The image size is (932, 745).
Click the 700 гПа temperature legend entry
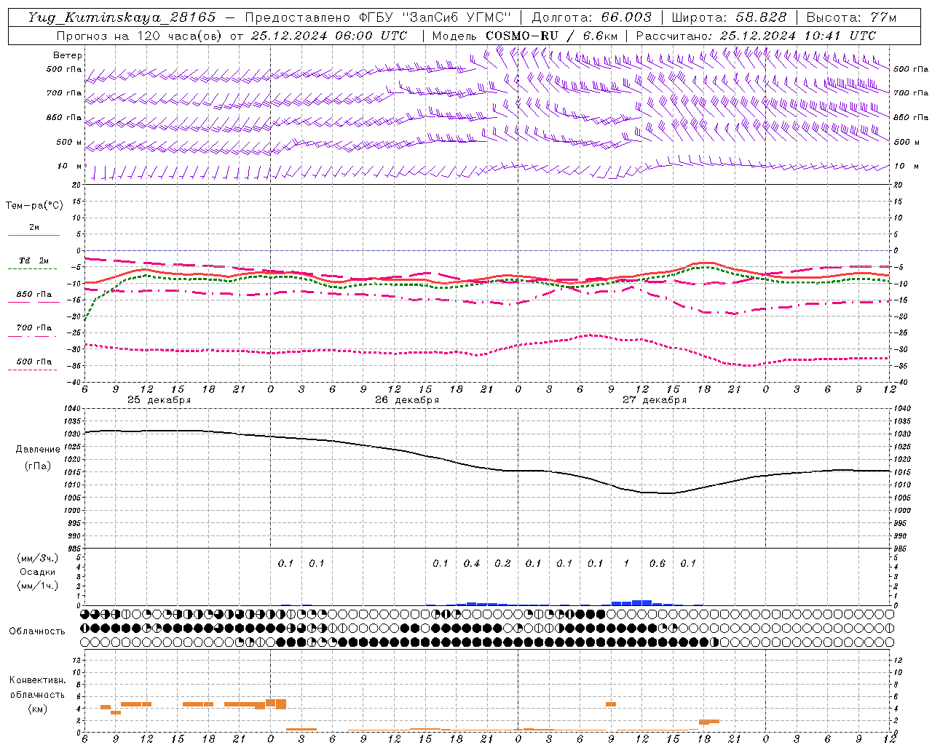coord(33,327)
